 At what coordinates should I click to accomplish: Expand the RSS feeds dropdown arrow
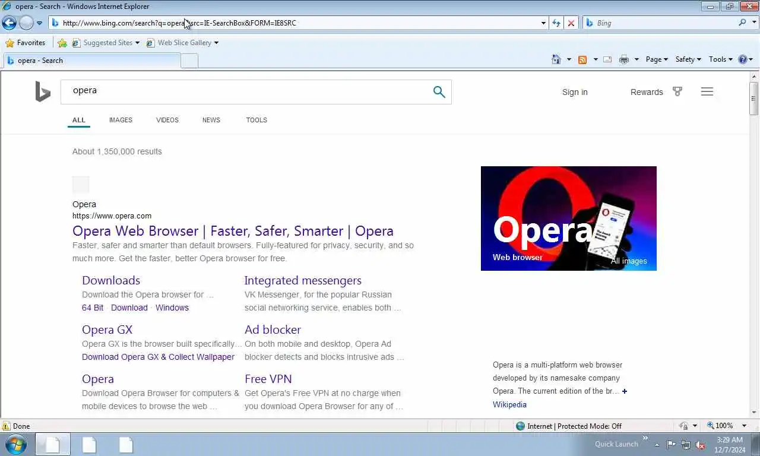pyautogui.click(x=596, y=59)
